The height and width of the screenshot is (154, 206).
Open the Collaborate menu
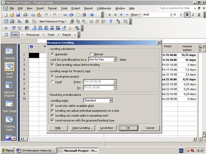pos(104,8)
